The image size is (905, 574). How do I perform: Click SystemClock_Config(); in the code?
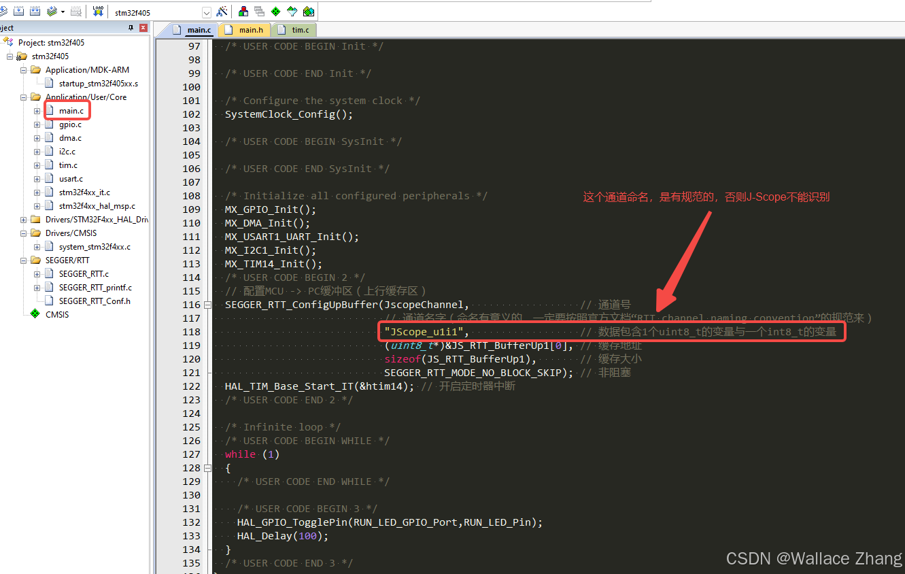pyautogui.click(x=289, y=114)
